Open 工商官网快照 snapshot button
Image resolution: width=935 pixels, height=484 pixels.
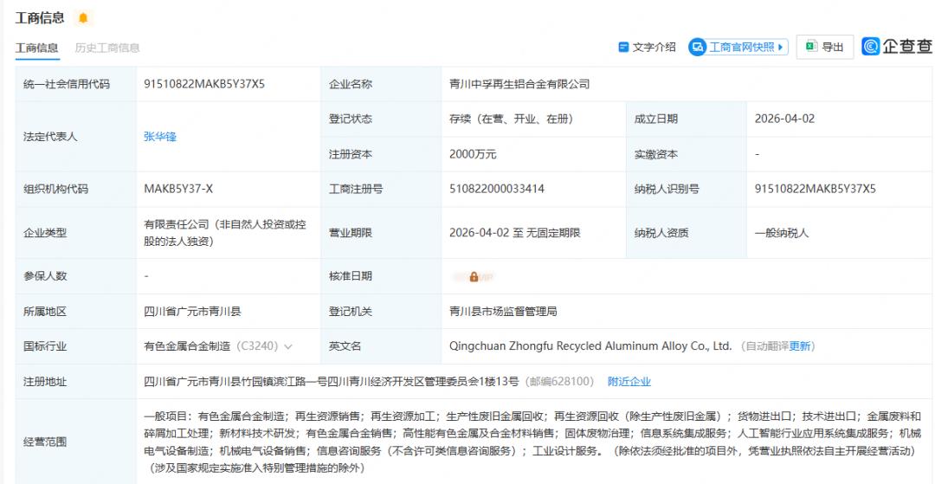738,47
